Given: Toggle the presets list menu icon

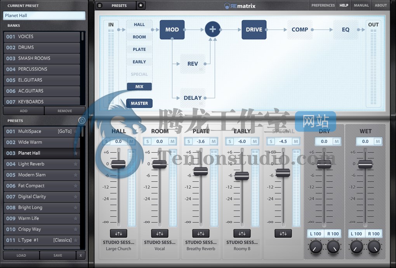Looking at the screenshot, I should [x=99, y=5].
